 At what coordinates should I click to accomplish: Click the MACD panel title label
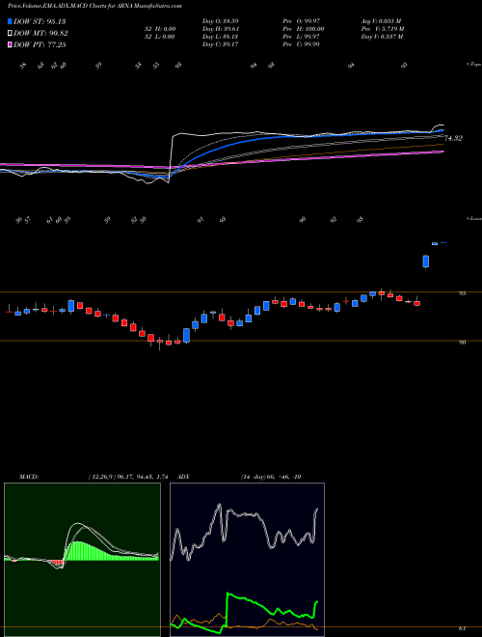pos(28,477)
